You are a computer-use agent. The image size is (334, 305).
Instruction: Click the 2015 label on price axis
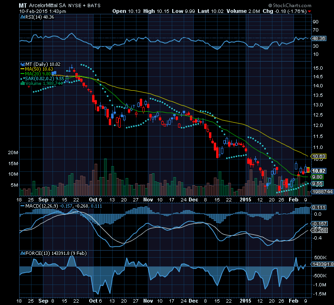(x=245, y=200)
